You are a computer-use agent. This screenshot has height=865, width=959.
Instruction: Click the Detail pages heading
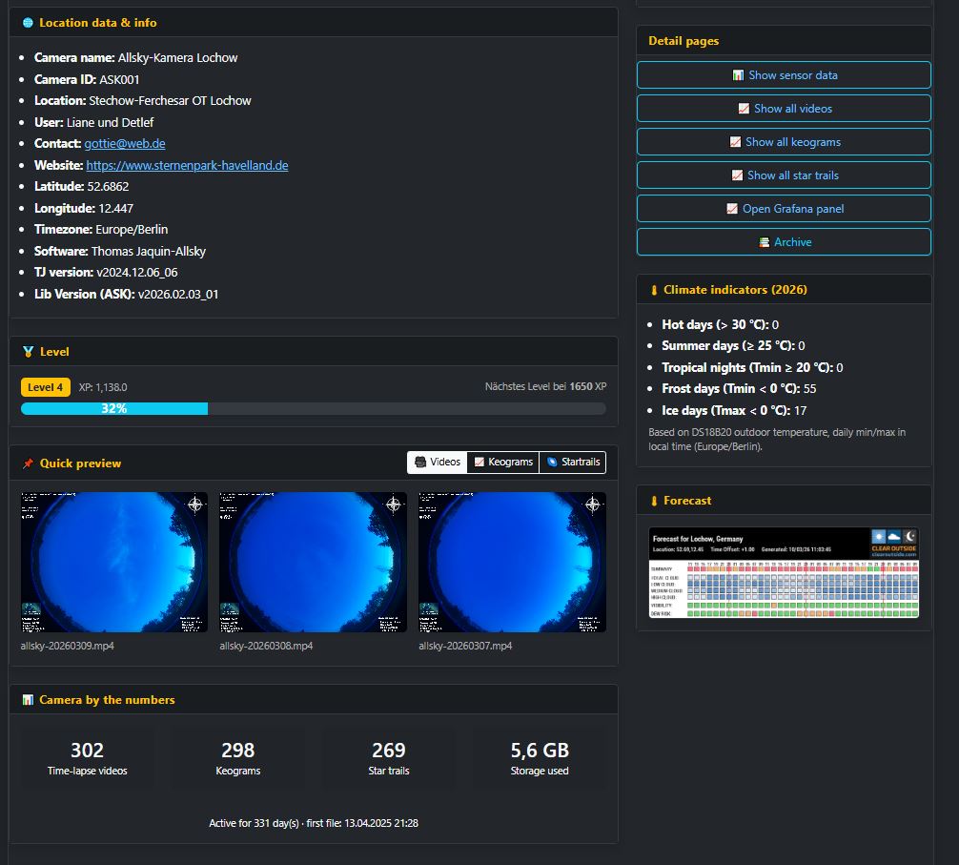[x=684, y=41]
